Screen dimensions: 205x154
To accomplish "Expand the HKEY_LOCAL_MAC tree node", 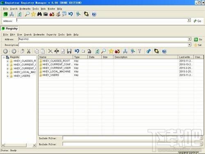I will coord(7,72).
